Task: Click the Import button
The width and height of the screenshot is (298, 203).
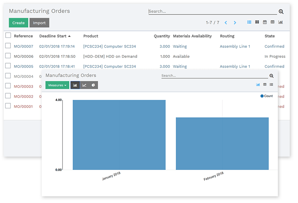Action: click(x=39, y=23)
